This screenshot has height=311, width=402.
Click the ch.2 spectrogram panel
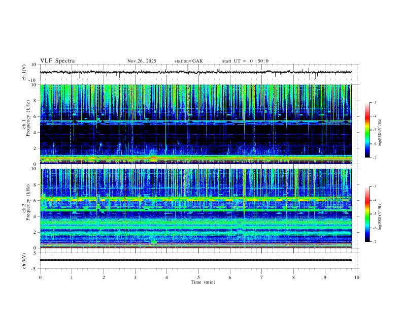click(x=195, y=208)
